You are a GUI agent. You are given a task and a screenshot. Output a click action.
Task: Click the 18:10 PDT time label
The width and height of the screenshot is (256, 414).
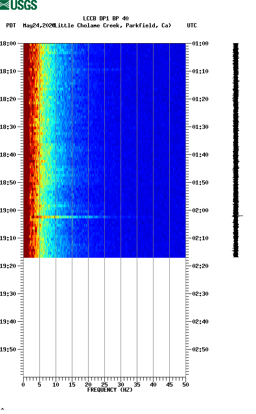[8, 71]
